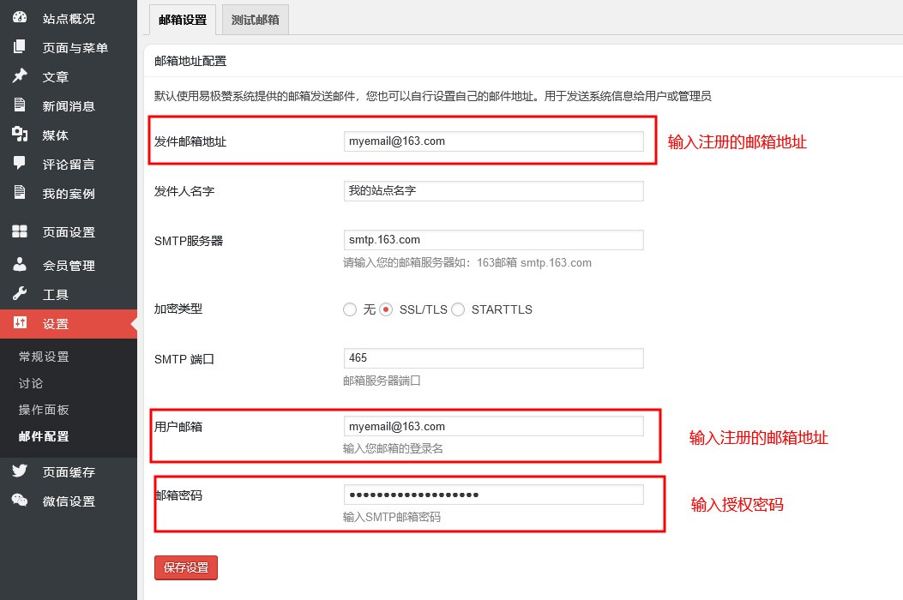Click into the 邮箱密码 password field
The image size is (903, 600).
[493, 495]
